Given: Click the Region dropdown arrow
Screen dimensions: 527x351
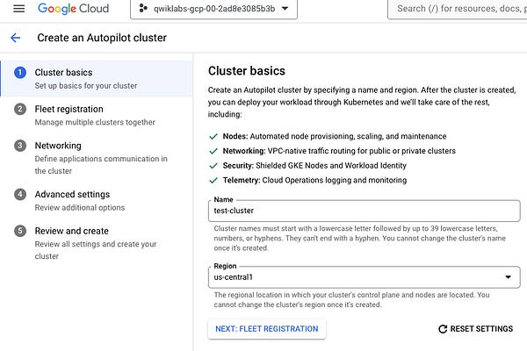Looking at the screenshot, I should [x=509, y=277].
